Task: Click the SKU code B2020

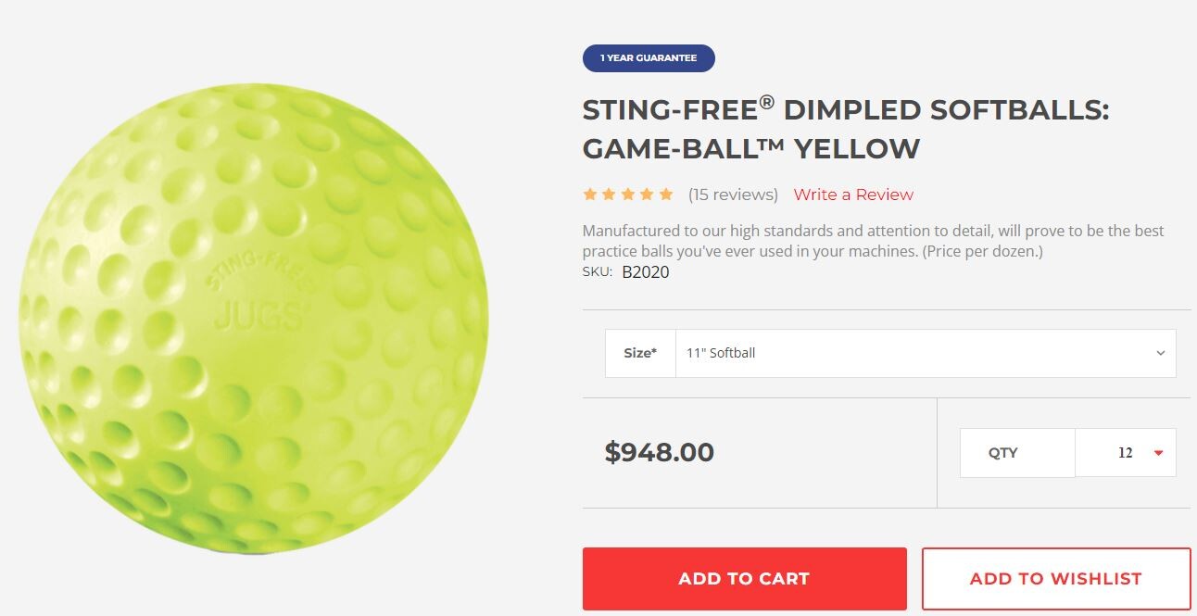Action: [x=647, y=272]
